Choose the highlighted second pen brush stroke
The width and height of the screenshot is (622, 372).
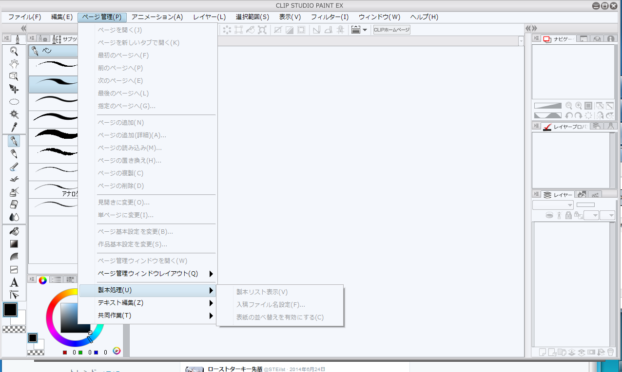pyautogui.click(x=54, y=84)
